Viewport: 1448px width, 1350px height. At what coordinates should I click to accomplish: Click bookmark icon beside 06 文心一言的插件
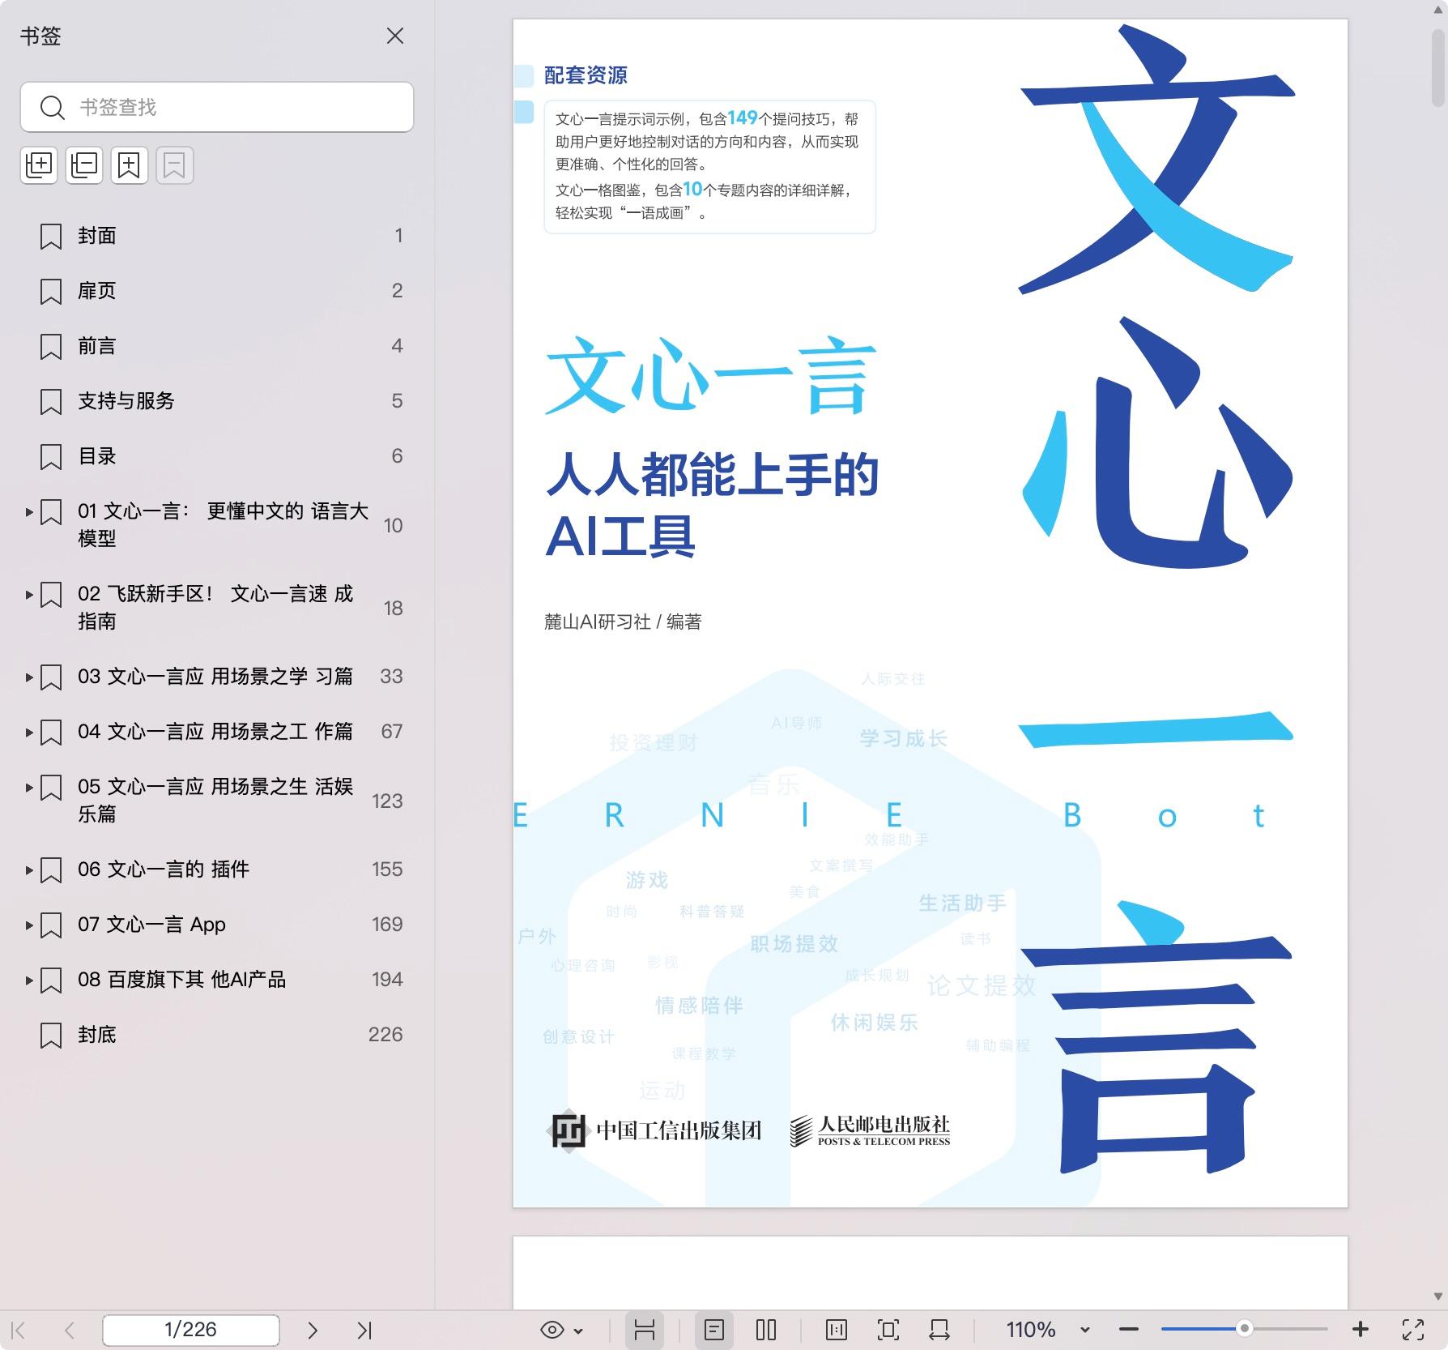point(51,870)
